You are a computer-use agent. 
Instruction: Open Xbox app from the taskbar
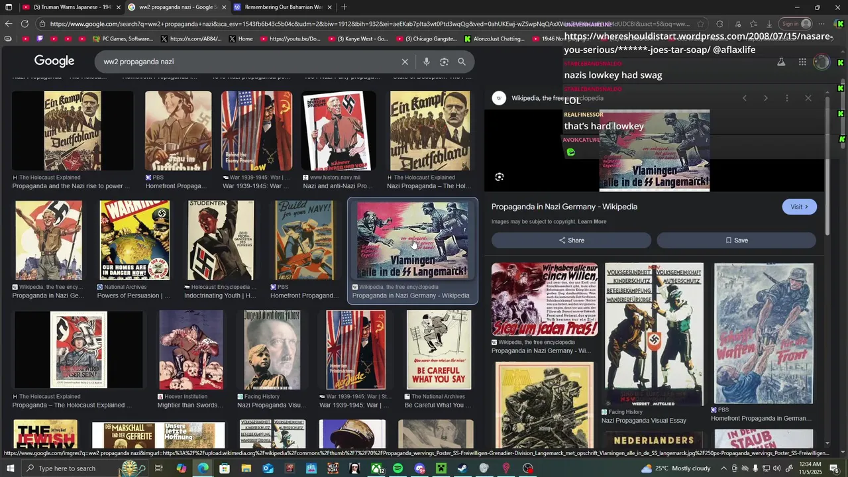[x=376, y=468]
